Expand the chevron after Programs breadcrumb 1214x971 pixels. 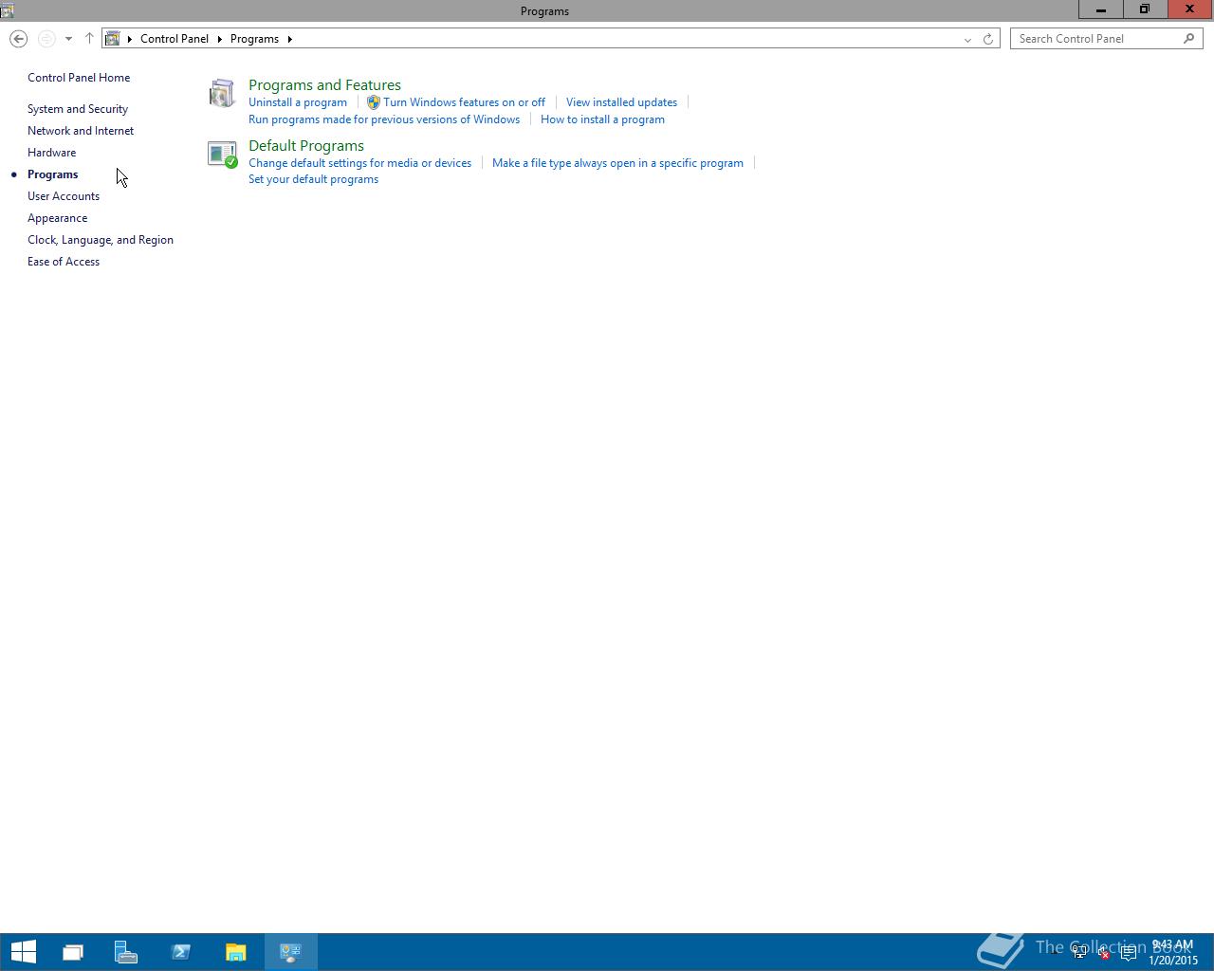[x=289, y=39]
